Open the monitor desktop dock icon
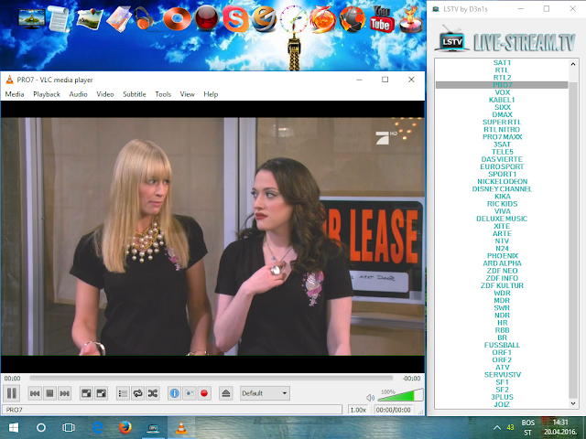The height and width of the screenshot is (439, 586). 32,18
